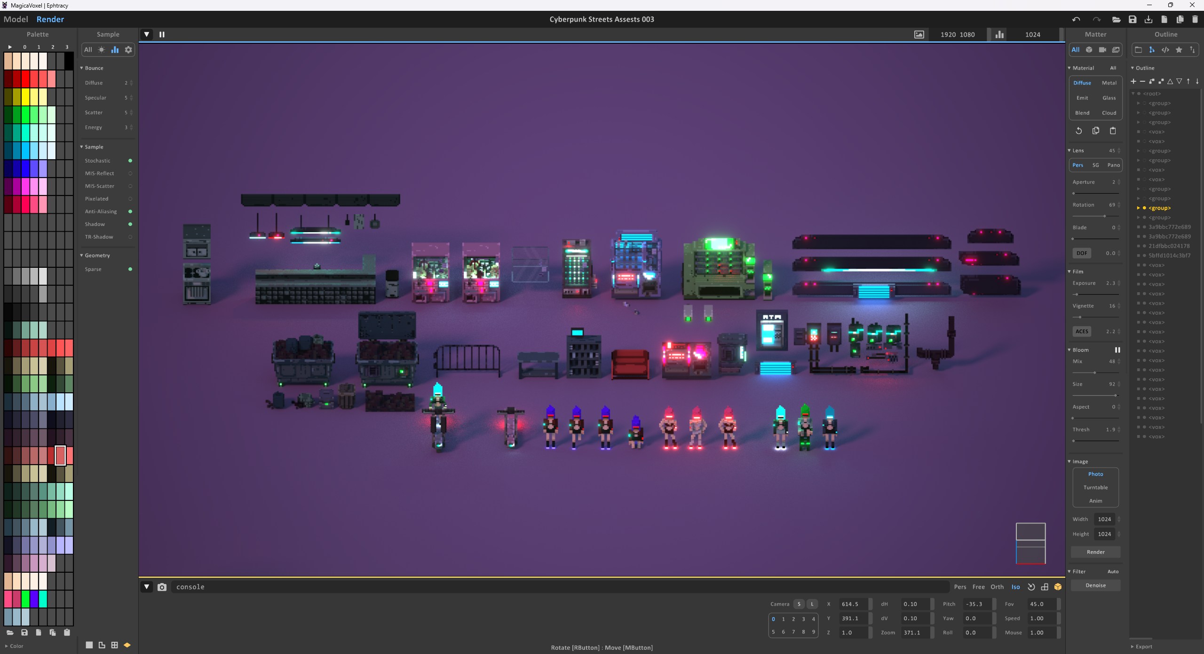Click the ACES tone mapping button
Screen dimensions: 1204x654
click(1082, 331)
